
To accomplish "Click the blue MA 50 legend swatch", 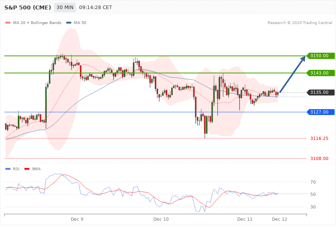I will [69, 22].
